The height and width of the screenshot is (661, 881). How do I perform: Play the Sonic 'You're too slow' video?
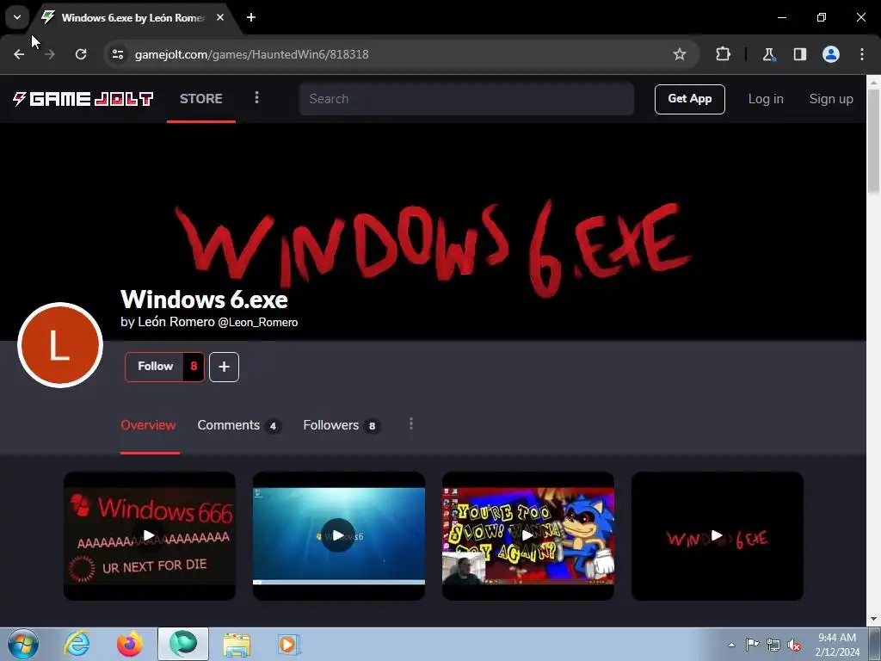pos(527,535)
